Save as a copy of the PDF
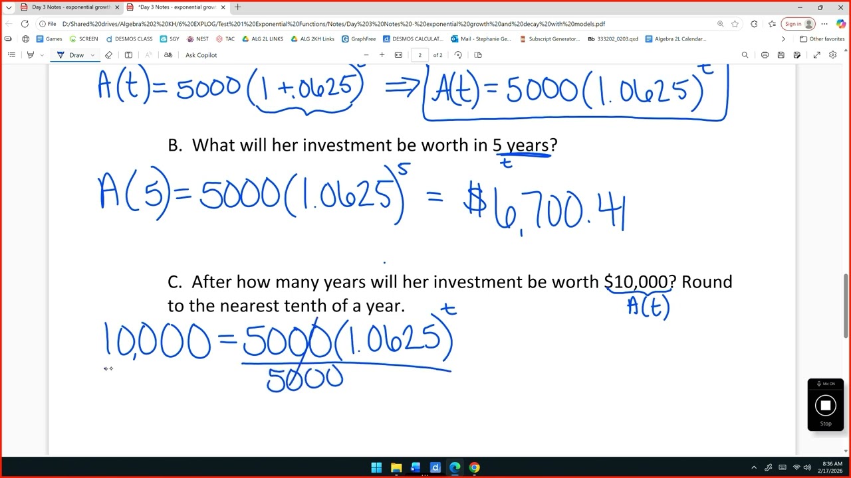The height and width of the screenshot is (478, 851). [796, 55]
